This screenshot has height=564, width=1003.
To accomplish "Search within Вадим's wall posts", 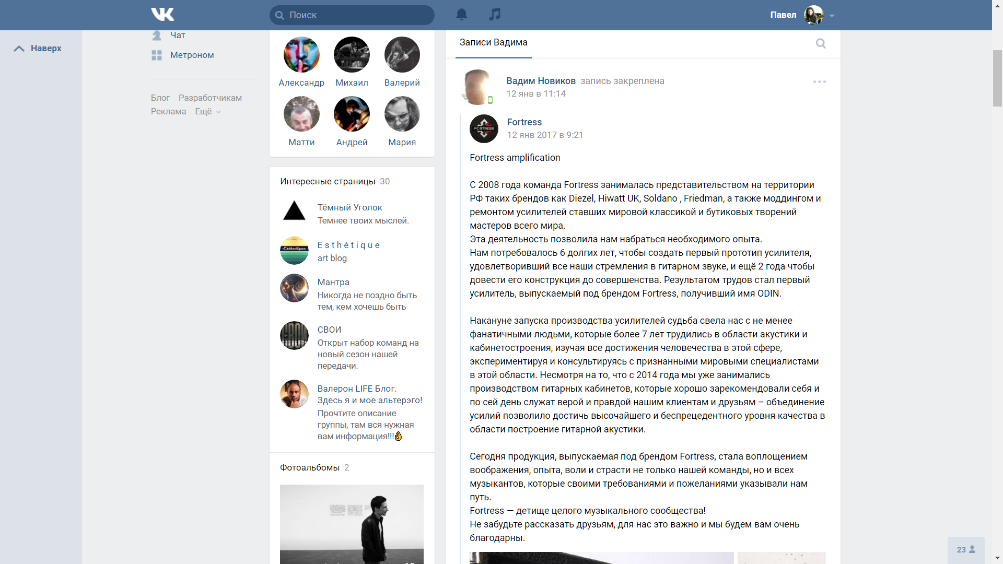I will pyautogui.click(x=821, y=43).
